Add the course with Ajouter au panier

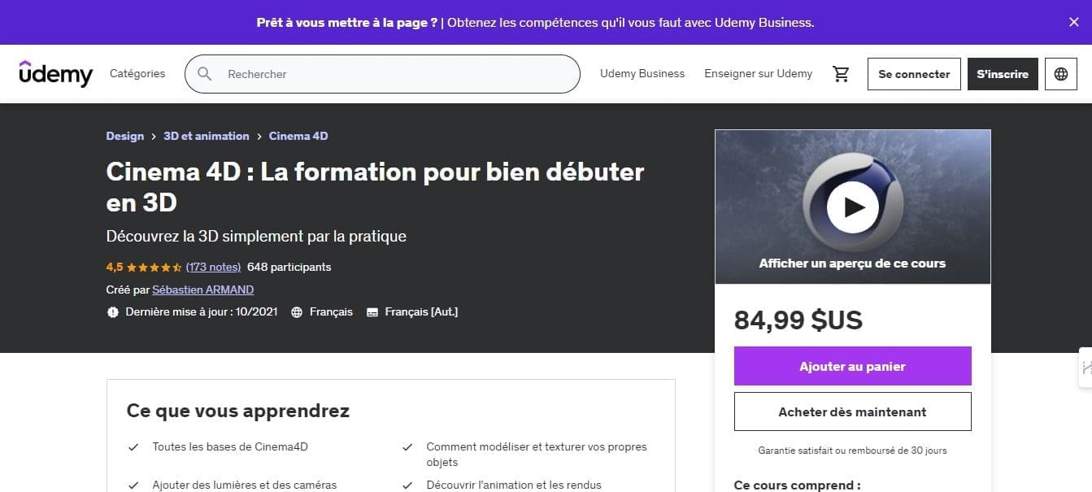[x=852, y=366]
